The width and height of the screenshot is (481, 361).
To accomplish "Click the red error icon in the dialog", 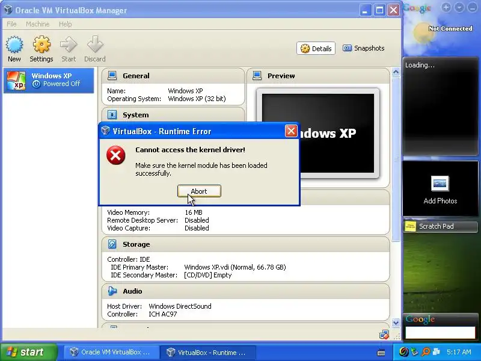I will [x=115, y=155].
